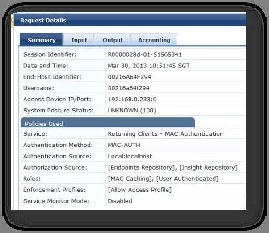Click the Date and Time value

click(149, 66)
